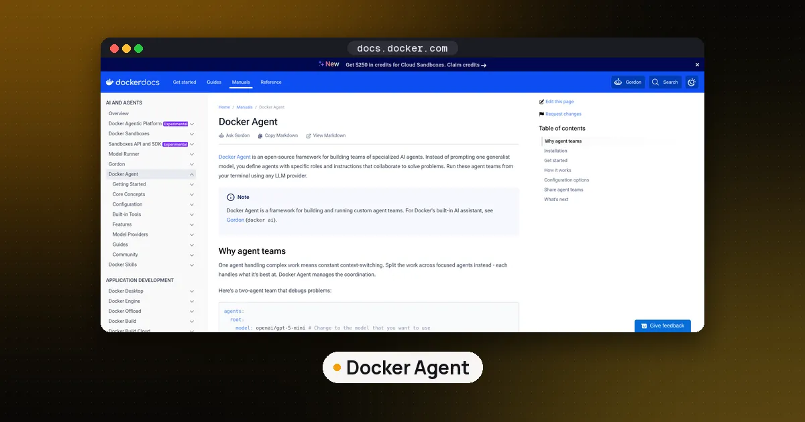The height and width of the screenshot is (422, 805).
Task: Open Docker Build in the sidebar
Action: (x=122, y=322)
